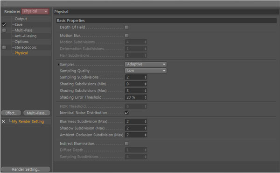This screenshot has height=173, width=280.
Task: Open the Sampling Quality dropdown set to Low
Action: click(x=146, y=71)
